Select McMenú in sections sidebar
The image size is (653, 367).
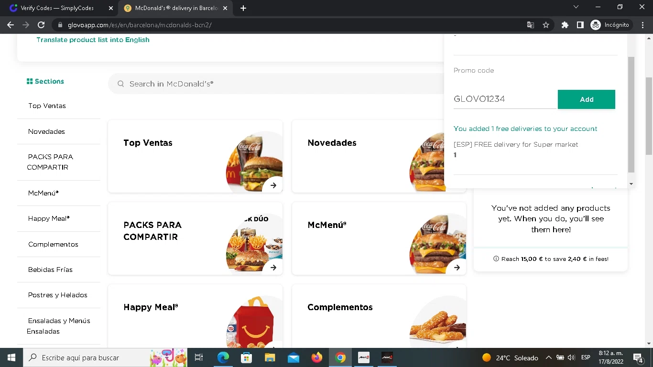(43, 193)
